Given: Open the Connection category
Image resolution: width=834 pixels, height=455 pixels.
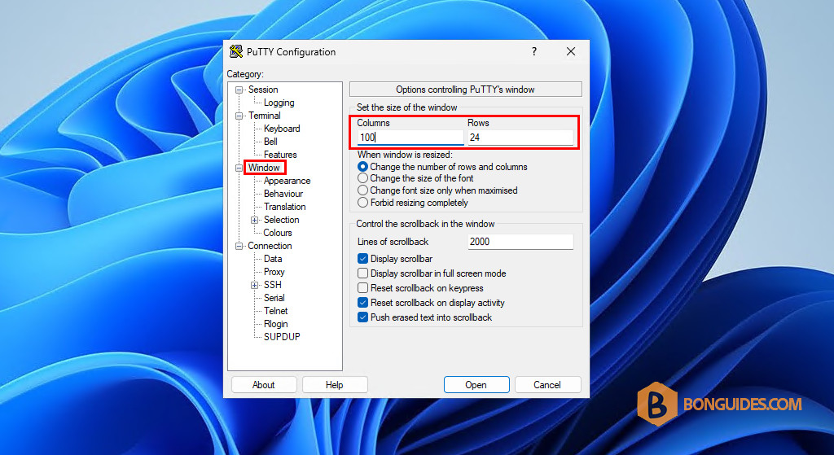Looking at the screenshot, I should point(270,246).
